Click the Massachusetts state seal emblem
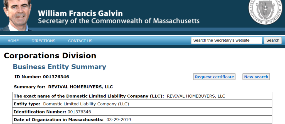Screen dimensions: 285x124 (266, 10)
